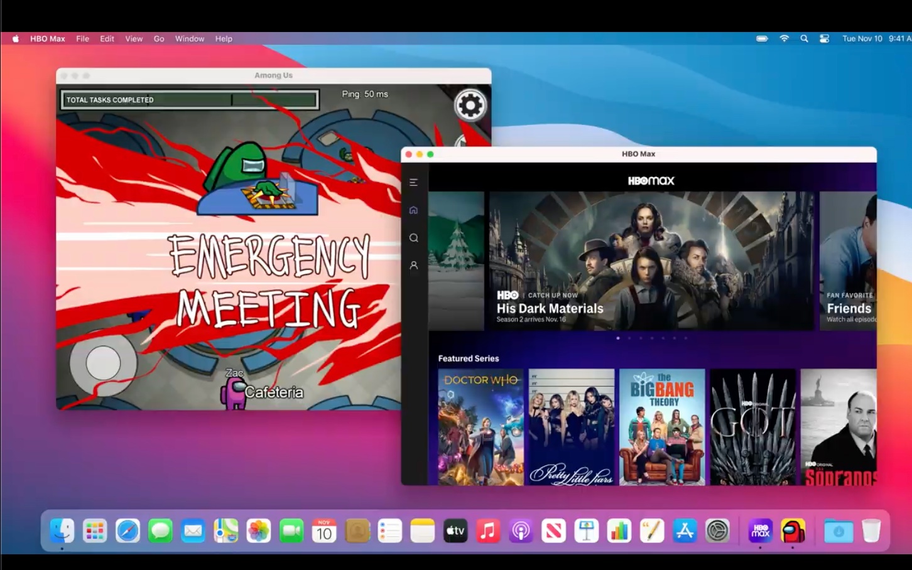This screenshot has height=570, width=912.
Task: Open the Edit menu
Action: [107, 38]
